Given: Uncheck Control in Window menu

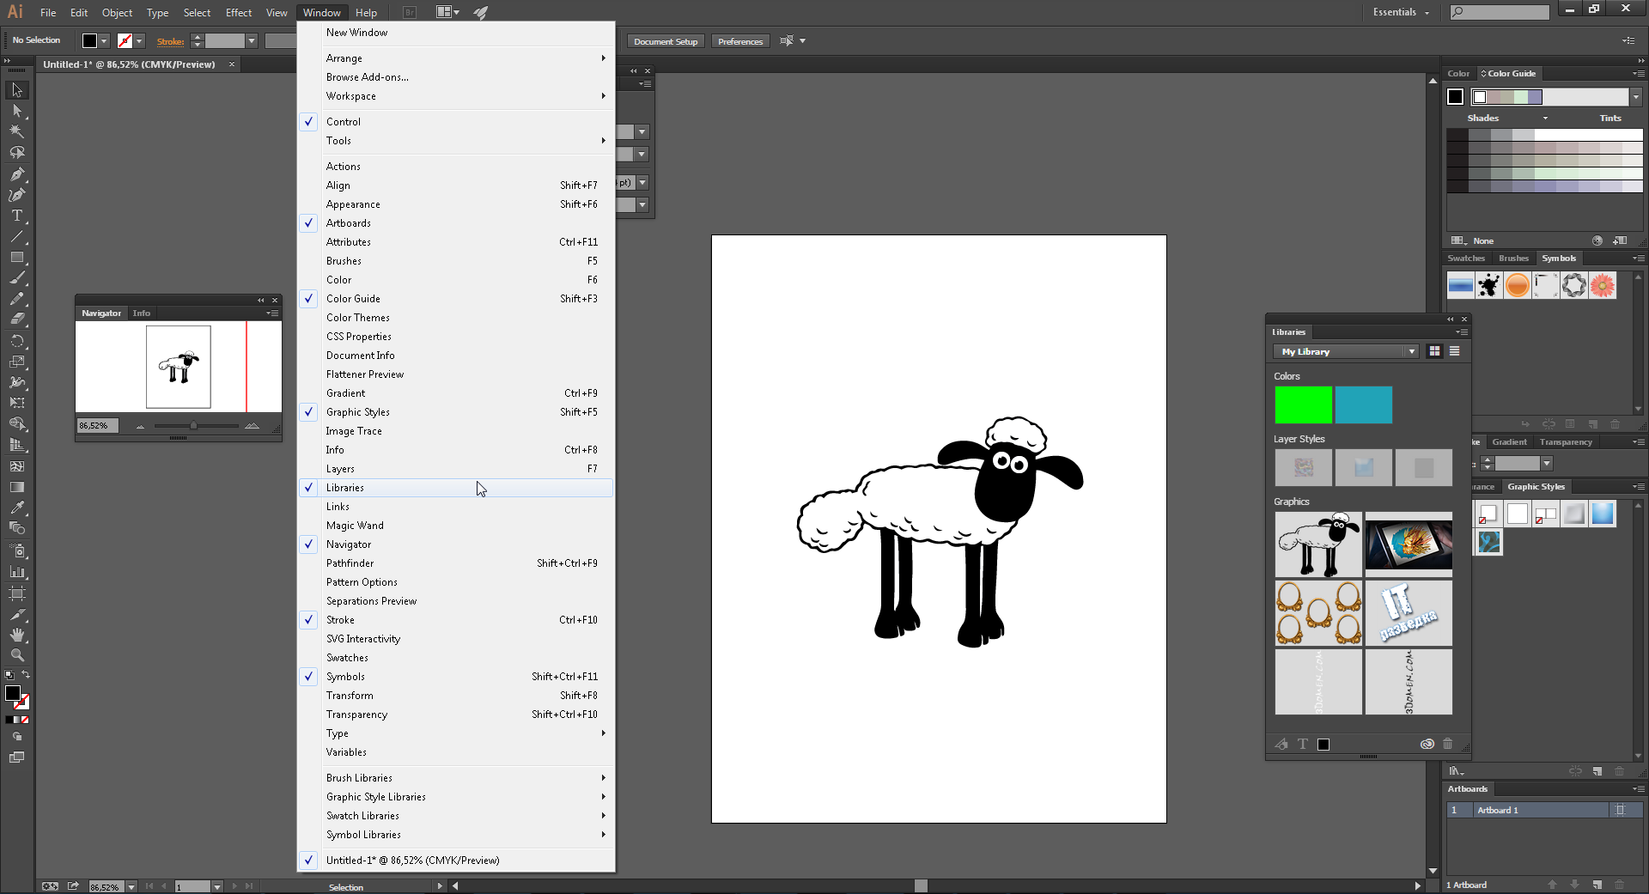Looking at the screenshot, I should pyautogui.click(x=455, y=122).
